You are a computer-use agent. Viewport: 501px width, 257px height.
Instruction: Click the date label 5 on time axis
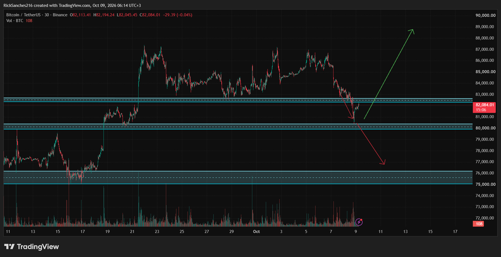(306, 231)
